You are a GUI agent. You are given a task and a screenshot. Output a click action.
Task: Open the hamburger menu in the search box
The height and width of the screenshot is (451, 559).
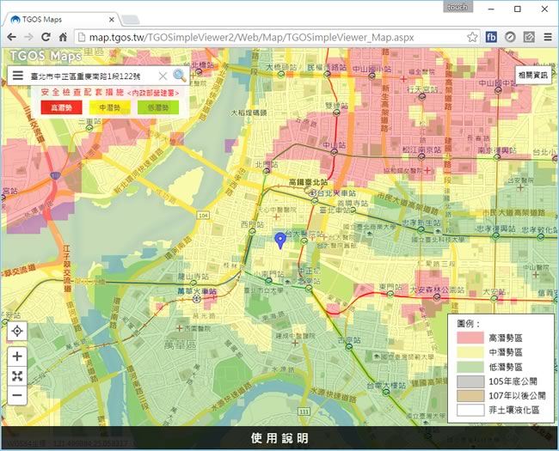(17, 76)
